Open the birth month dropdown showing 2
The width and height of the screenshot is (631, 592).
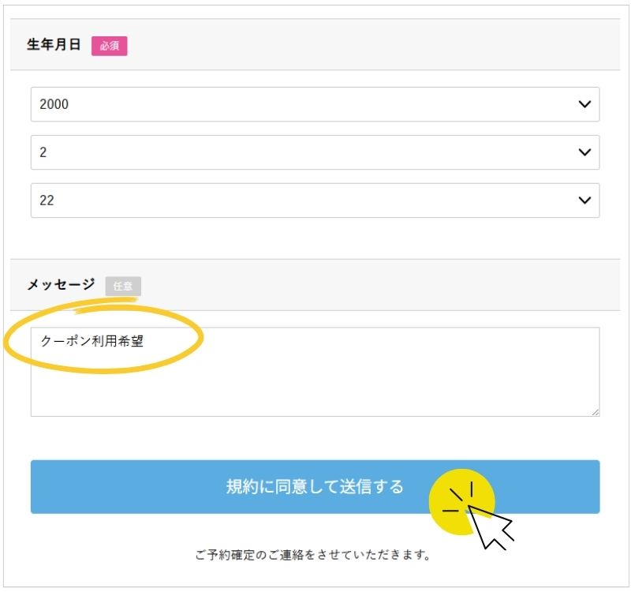314,152
